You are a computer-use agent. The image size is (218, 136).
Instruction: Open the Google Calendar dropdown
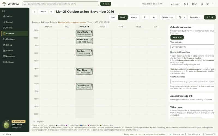pyautogui.click(x=192, y=47)
